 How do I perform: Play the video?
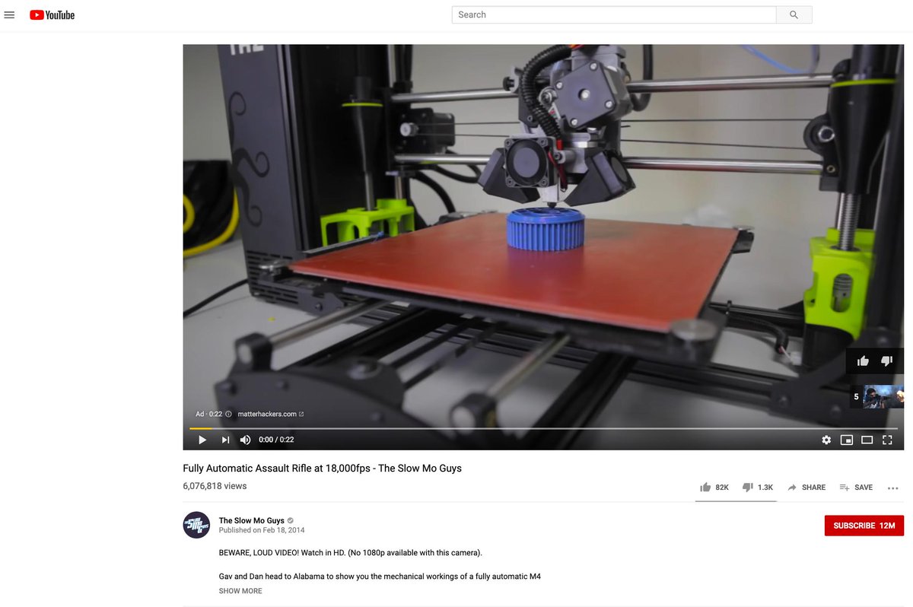202,440
